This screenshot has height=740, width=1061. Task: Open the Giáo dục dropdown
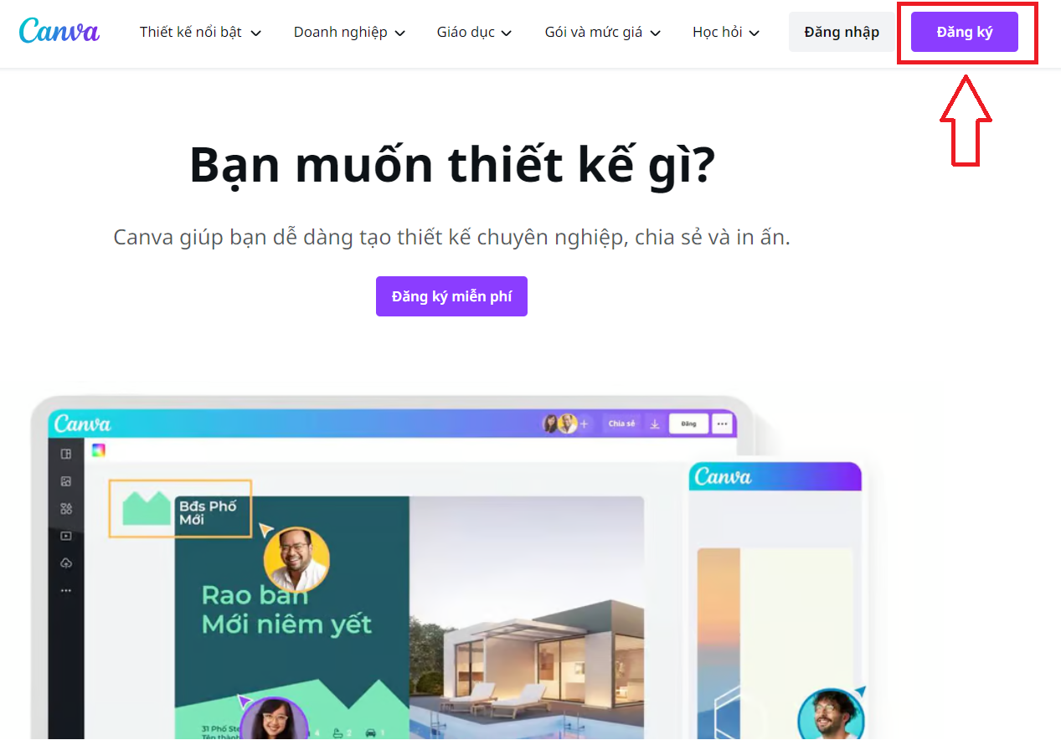click(x=475, y=32)
